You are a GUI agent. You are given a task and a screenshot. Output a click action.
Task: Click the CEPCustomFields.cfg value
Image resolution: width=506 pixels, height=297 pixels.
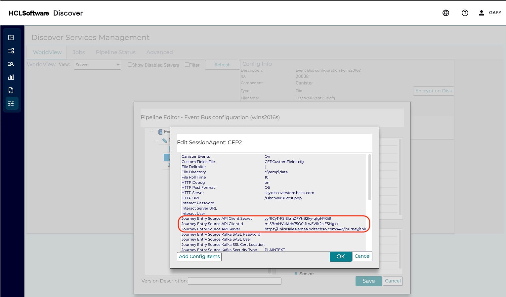tap(284, 162)
